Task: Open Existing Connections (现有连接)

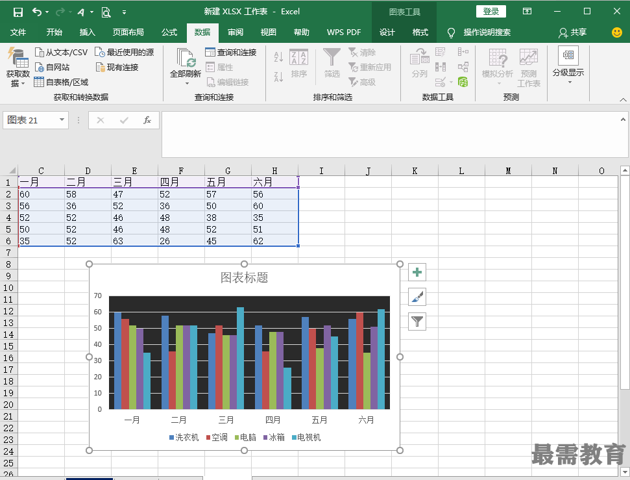Action: coord(117,67)
